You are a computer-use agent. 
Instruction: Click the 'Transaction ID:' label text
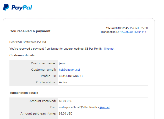click(110, 32)
